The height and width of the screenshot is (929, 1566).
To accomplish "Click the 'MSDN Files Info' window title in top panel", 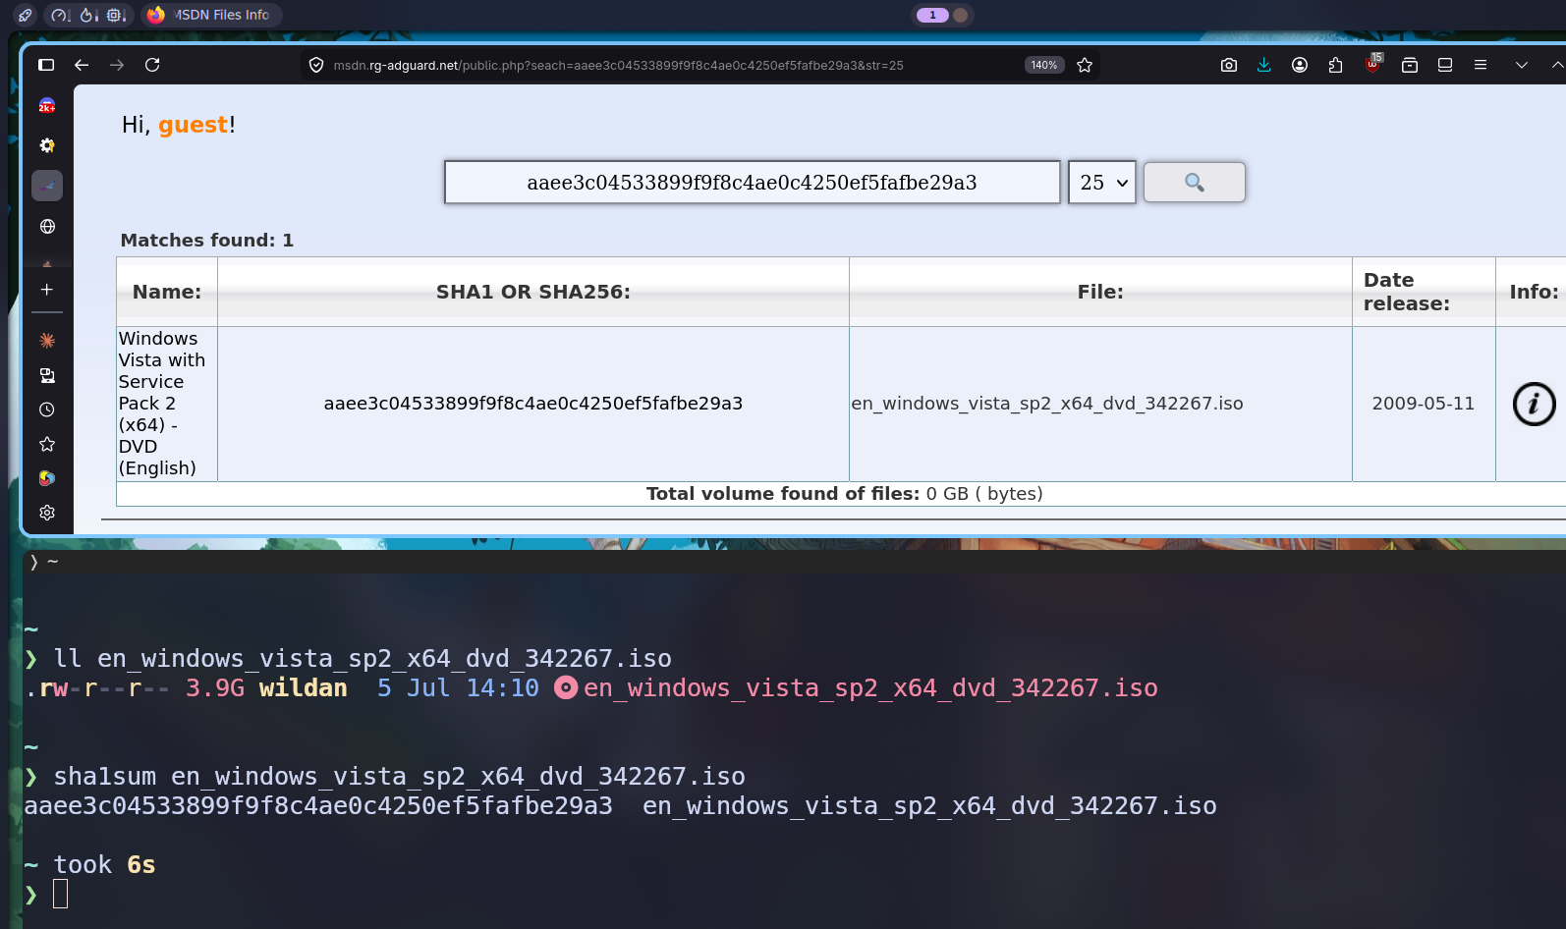I will point(222,15).
